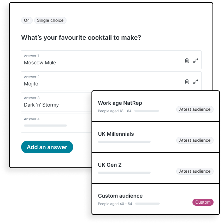This screenshot has height=224, width=222.
Task: Click Attest audience badge on UK Millennials
Action: pos(195,140)
